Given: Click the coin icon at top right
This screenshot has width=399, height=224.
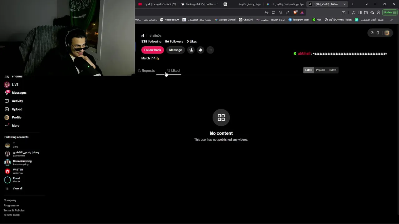Looking at the screenshot, I should pyautogui.click(x=372, y=33).
